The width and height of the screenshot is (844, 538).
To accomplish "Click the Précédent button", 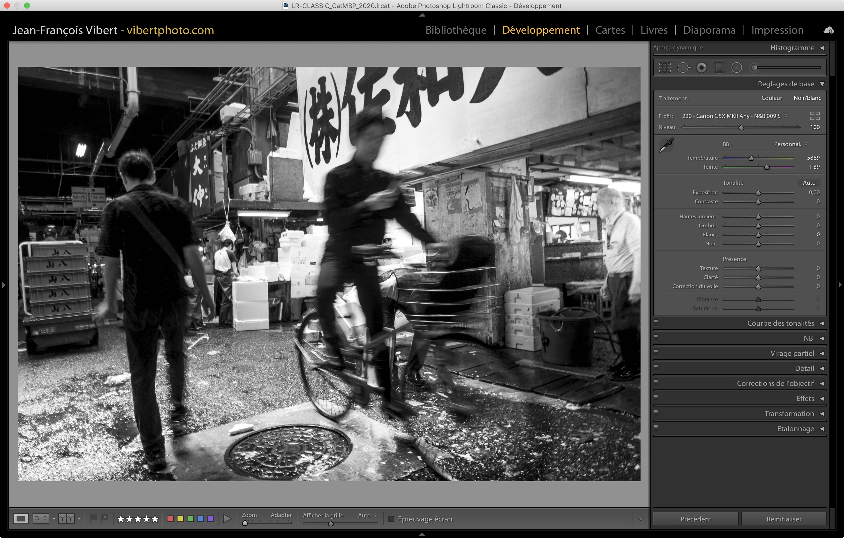I will [695, 519].
